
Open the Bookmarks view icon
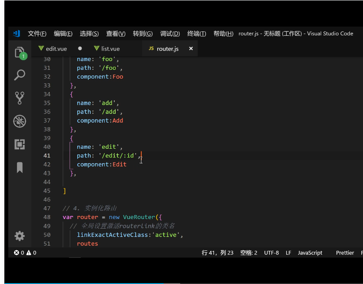pyautogui.click(x=20, y=168)
